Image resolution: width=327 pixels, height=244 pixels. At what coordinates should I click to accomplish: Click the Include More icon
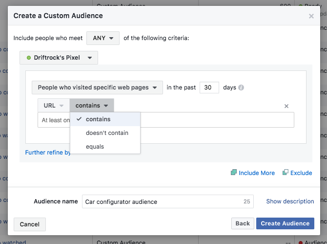click(x=234, y=173)
